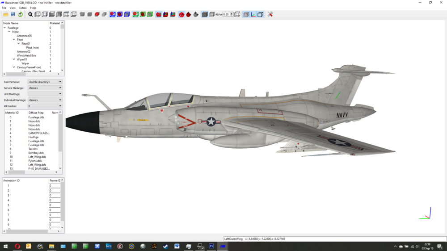Click the gray decal shape icon

click(196, 14)
